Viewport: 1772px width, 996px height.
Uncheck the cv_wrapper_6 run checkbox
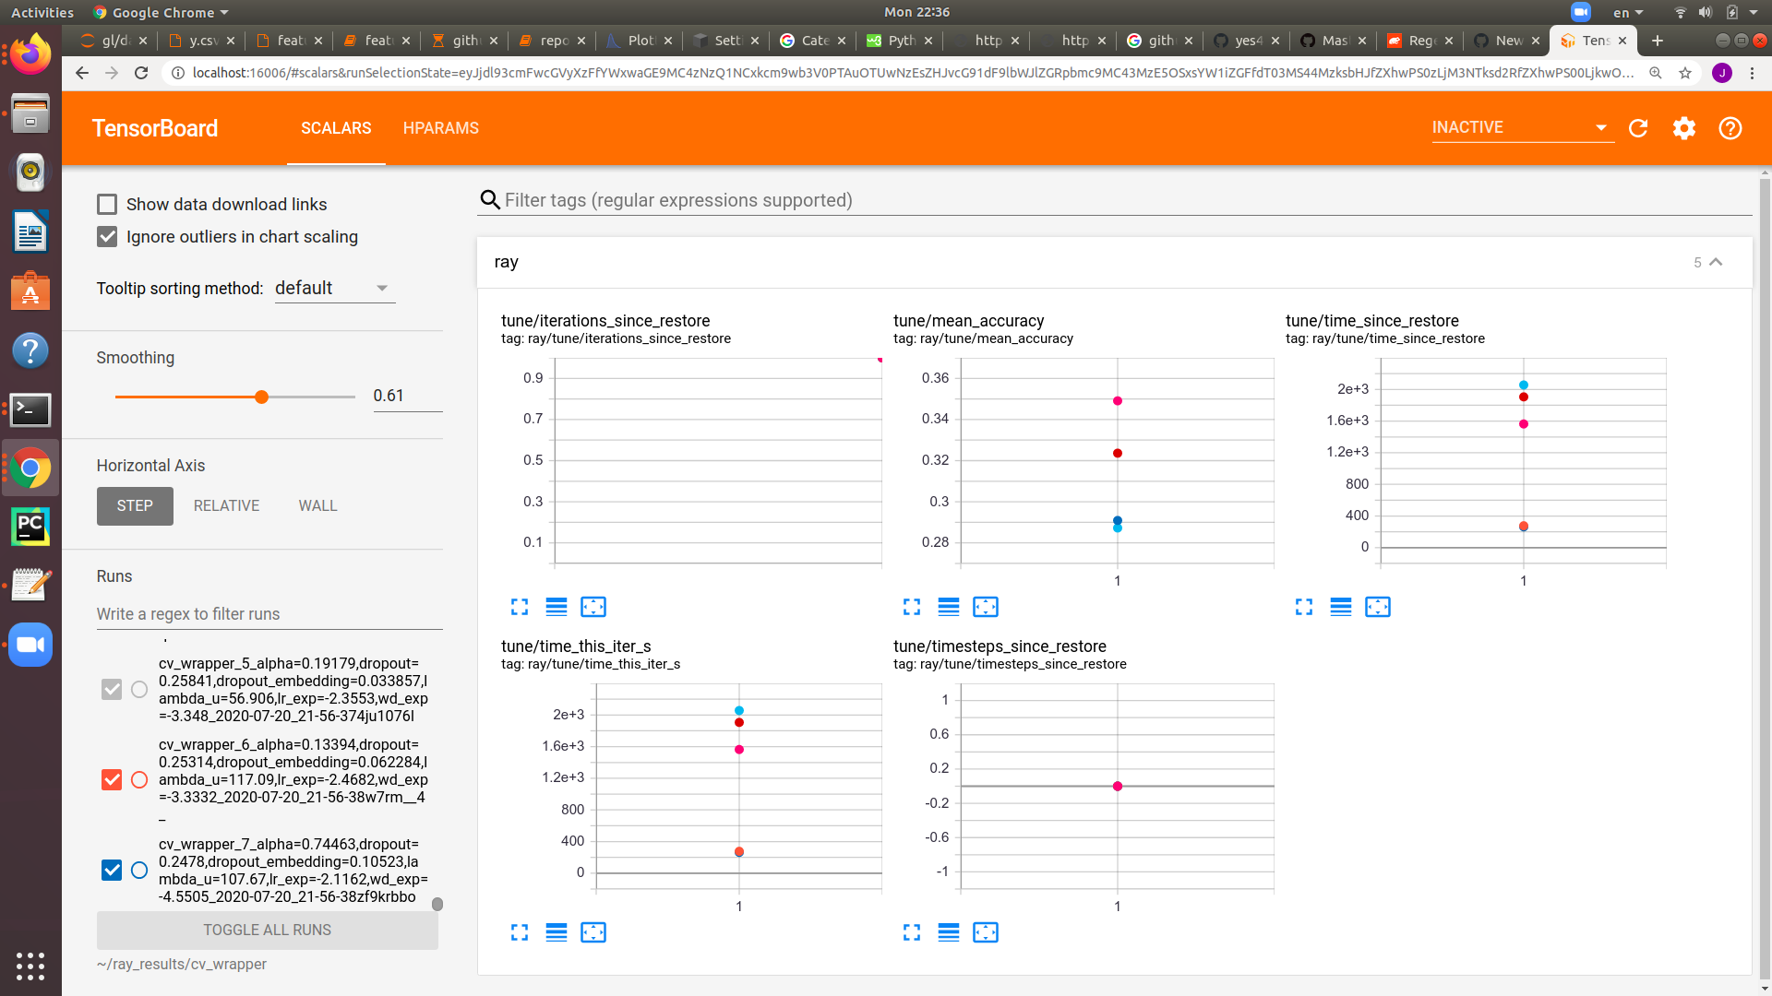[112, 780]
